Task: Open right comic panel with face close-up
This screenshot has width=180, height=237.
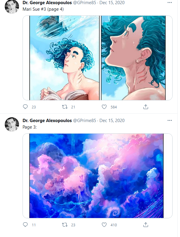Action: click(133, 58)
